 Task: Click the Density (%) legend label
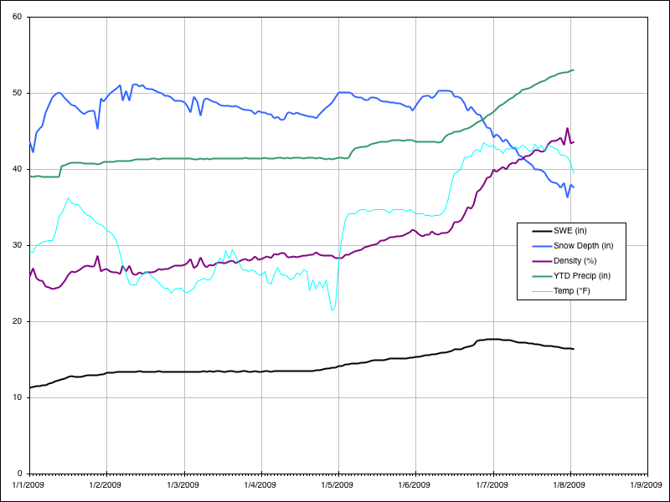(576, 261)
